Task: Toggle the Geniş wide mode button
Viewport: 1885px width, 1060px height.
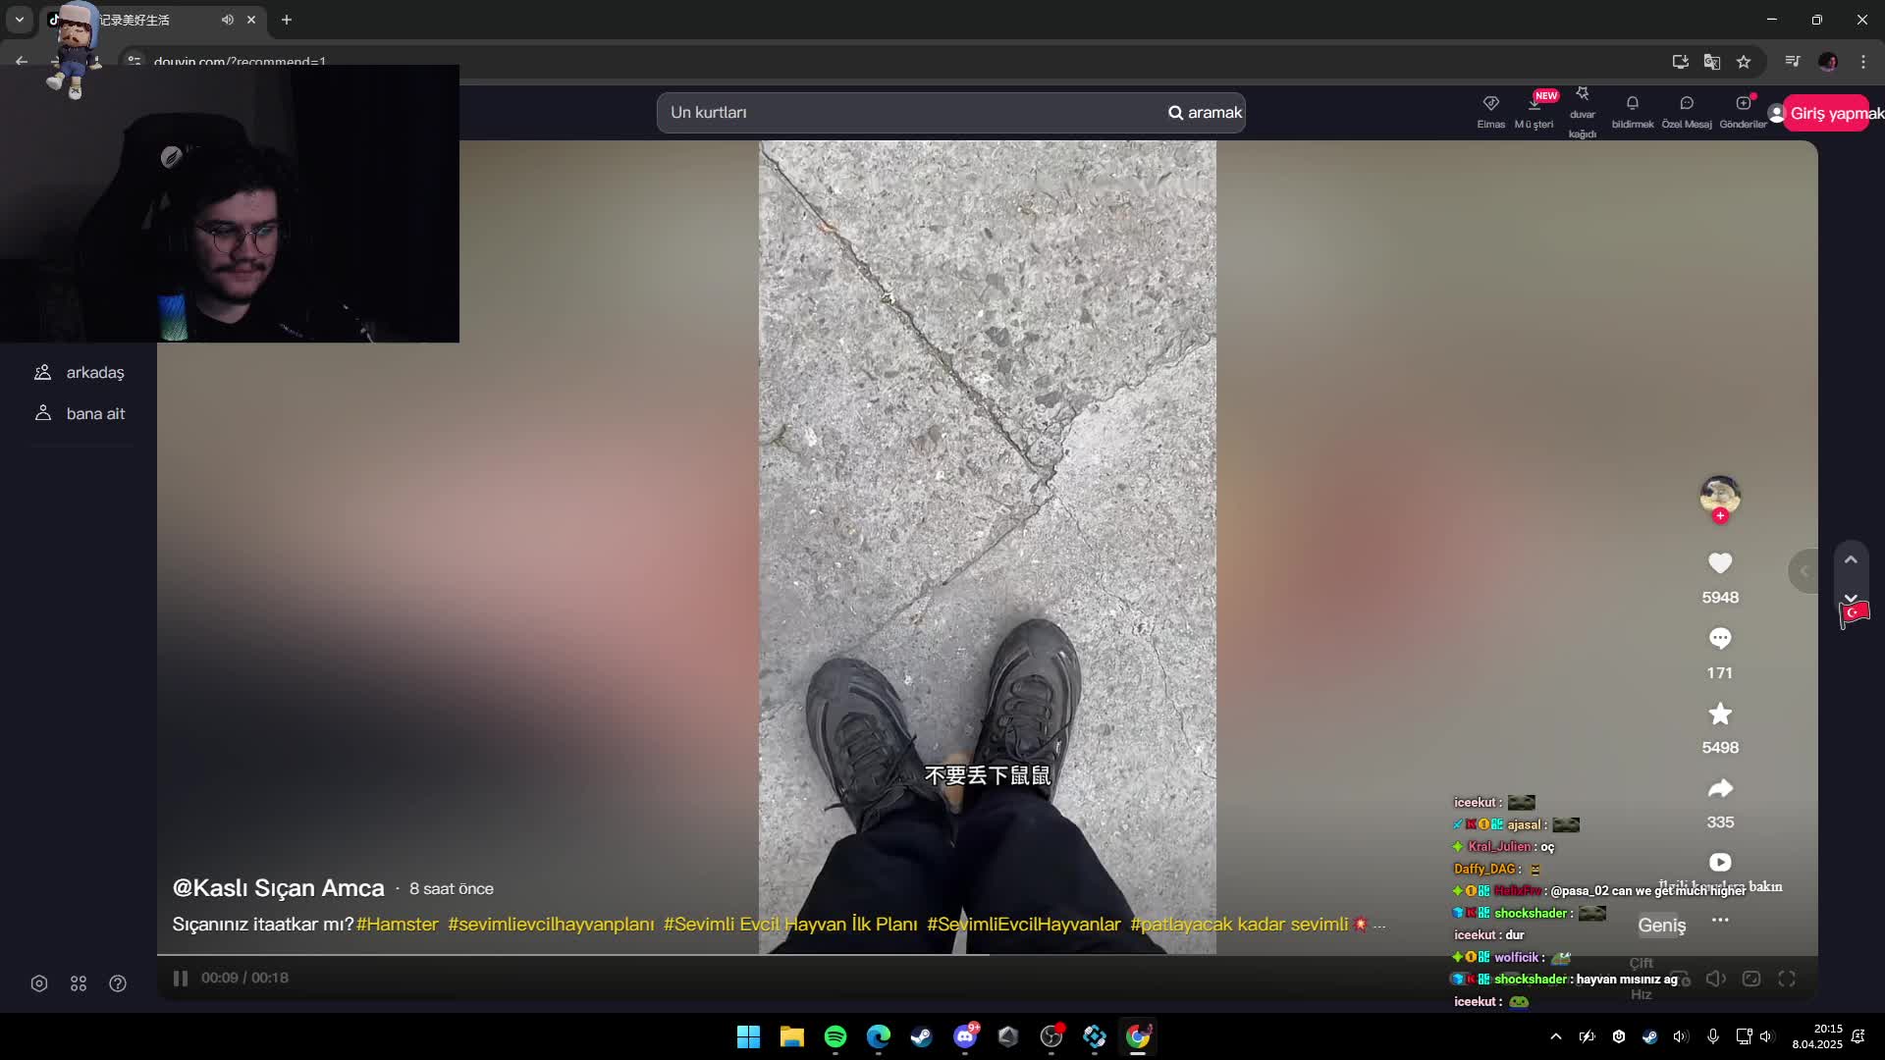Action: 1661,925
